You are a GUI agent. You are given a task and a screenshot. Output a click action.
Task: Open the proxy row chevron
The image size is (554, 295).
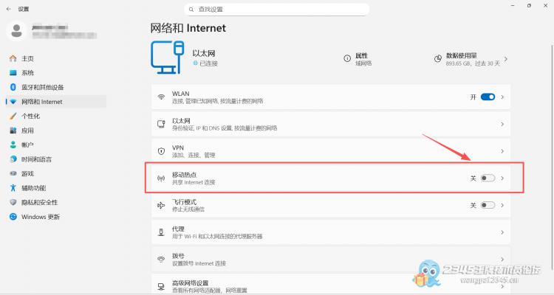503,232
